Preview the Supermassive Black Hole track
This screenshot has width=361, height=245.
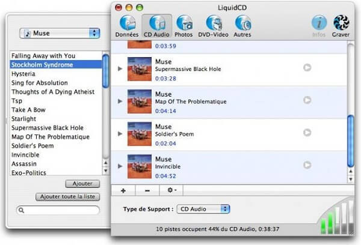[x=307, y=68]
